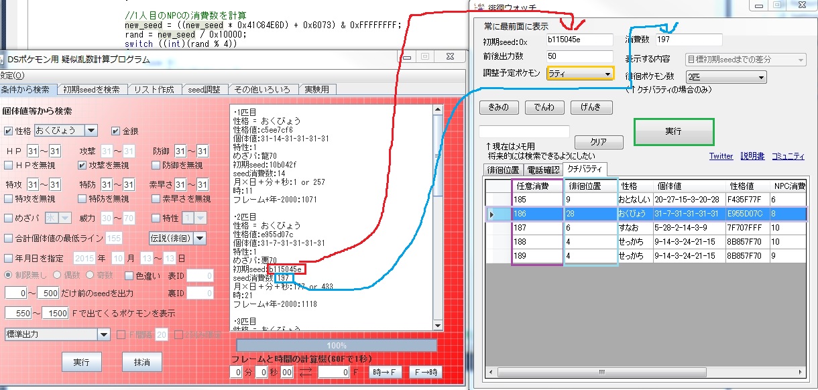The width and height of the screenshot is (818, 390).
Task: Open the 説明書 link
Action: [752, 156]
